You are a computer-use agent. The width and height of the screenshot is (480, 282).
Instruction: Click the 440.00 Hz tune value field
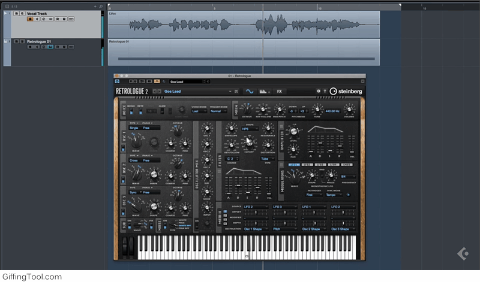(332, 111)
